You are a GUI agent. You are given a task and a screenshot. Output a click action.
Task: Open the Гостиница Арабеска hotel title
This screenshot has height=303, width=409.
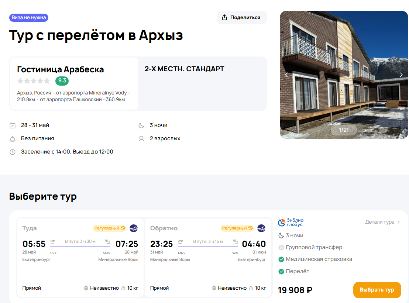point(61,69)
